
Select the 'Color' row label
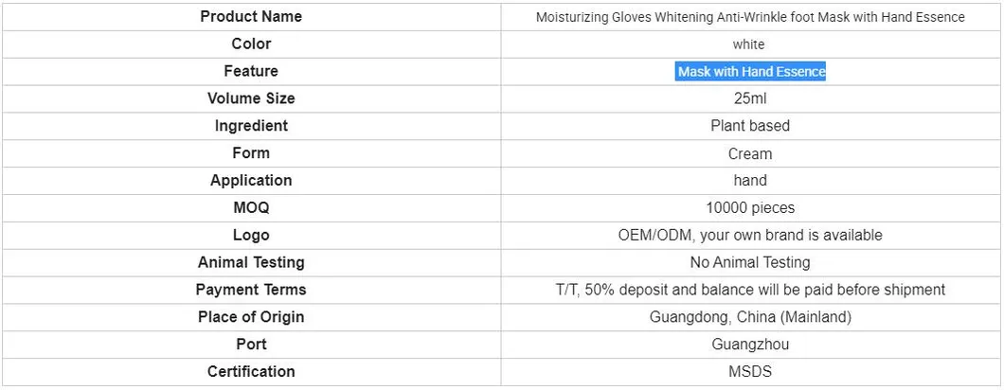251,44
